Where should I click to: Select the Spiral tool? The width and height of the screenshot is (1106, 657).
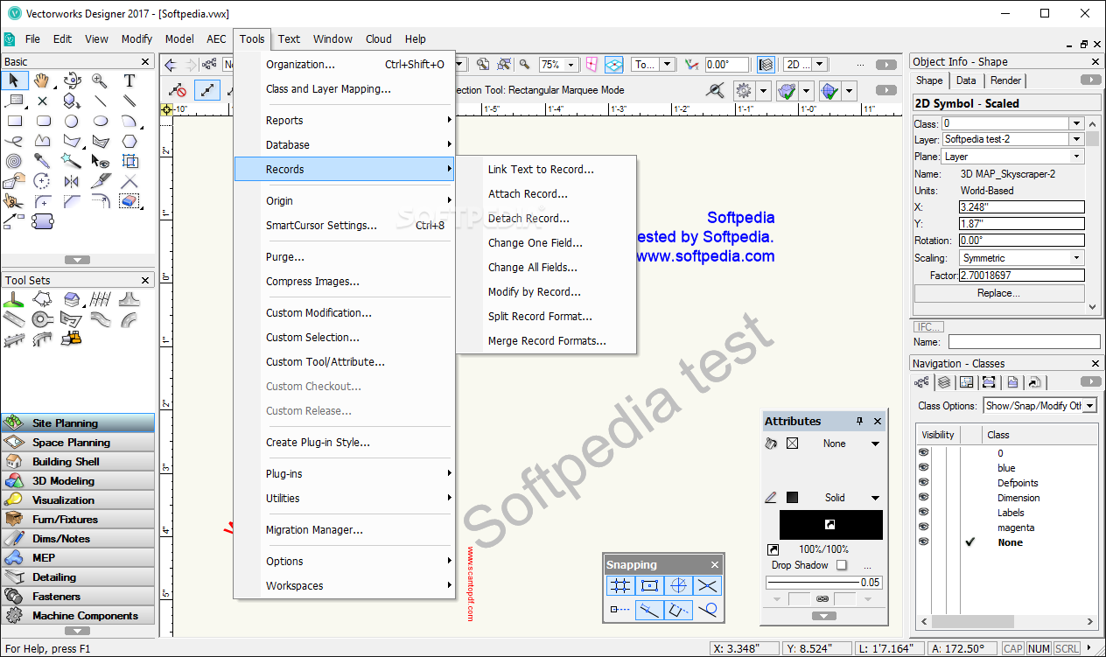click(13, 161)
